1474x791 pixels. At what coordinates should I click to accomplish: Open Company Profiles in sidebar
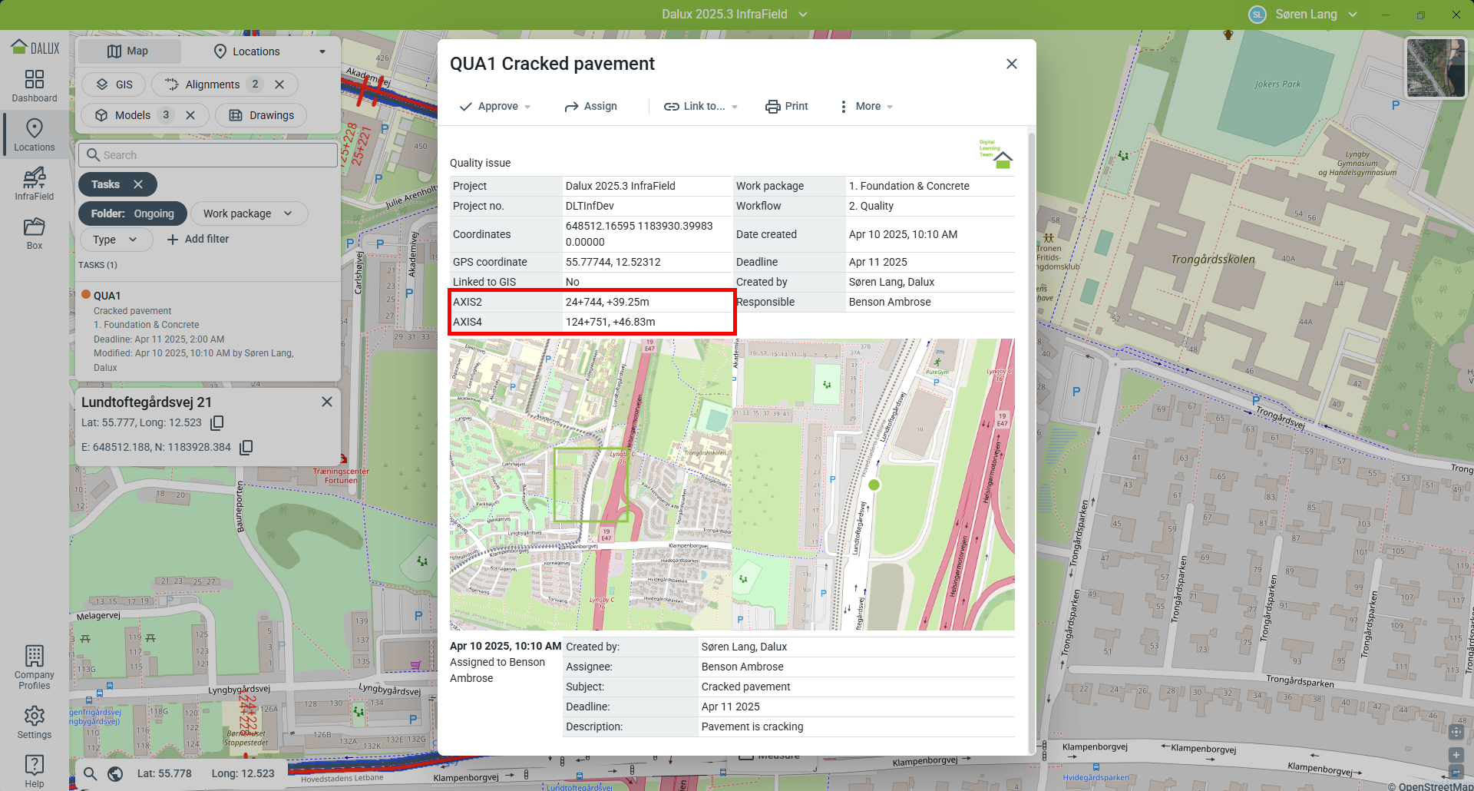click(x=35, y=667)
